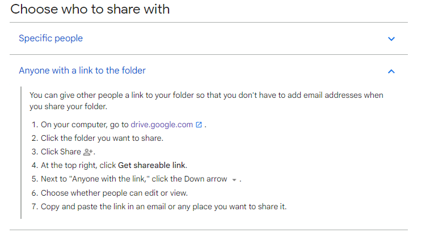Click the Choose who to share with heading
This screenshot has width=430, height=233.
point(90,9)
